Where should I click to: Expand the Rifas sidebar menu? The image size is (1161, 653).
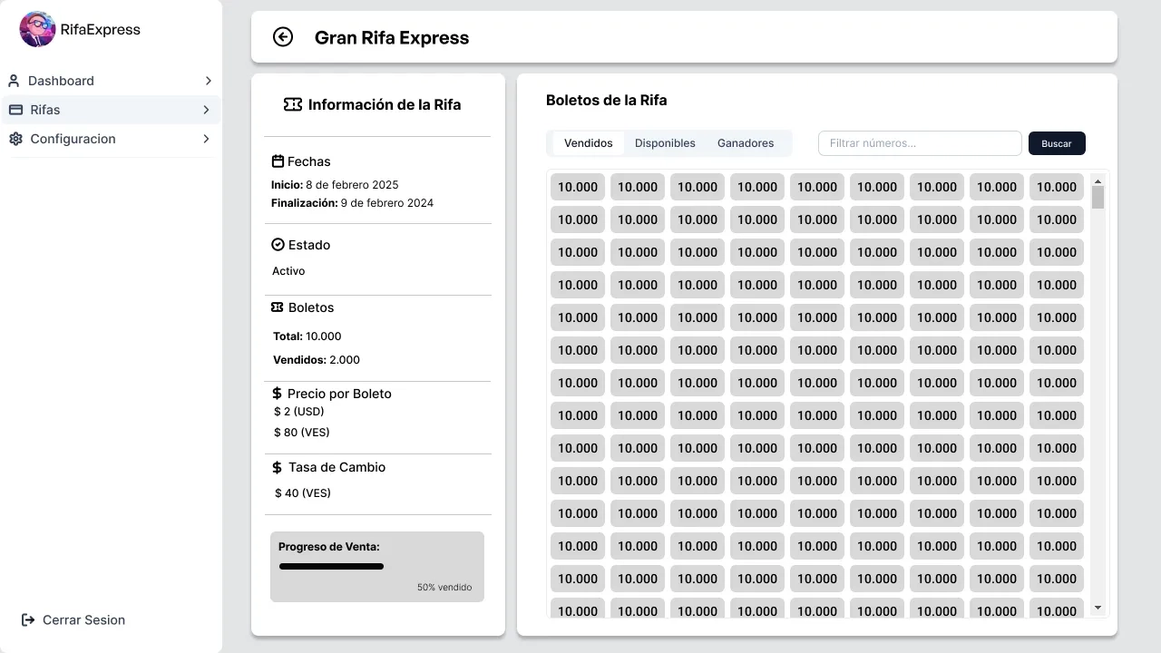208,110
